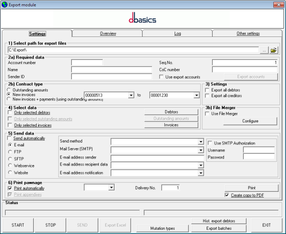Toggle Create copy to PDF checkbox
This screenshot has height=234, width=286.
pyautogui.click(x=227, y=195)
